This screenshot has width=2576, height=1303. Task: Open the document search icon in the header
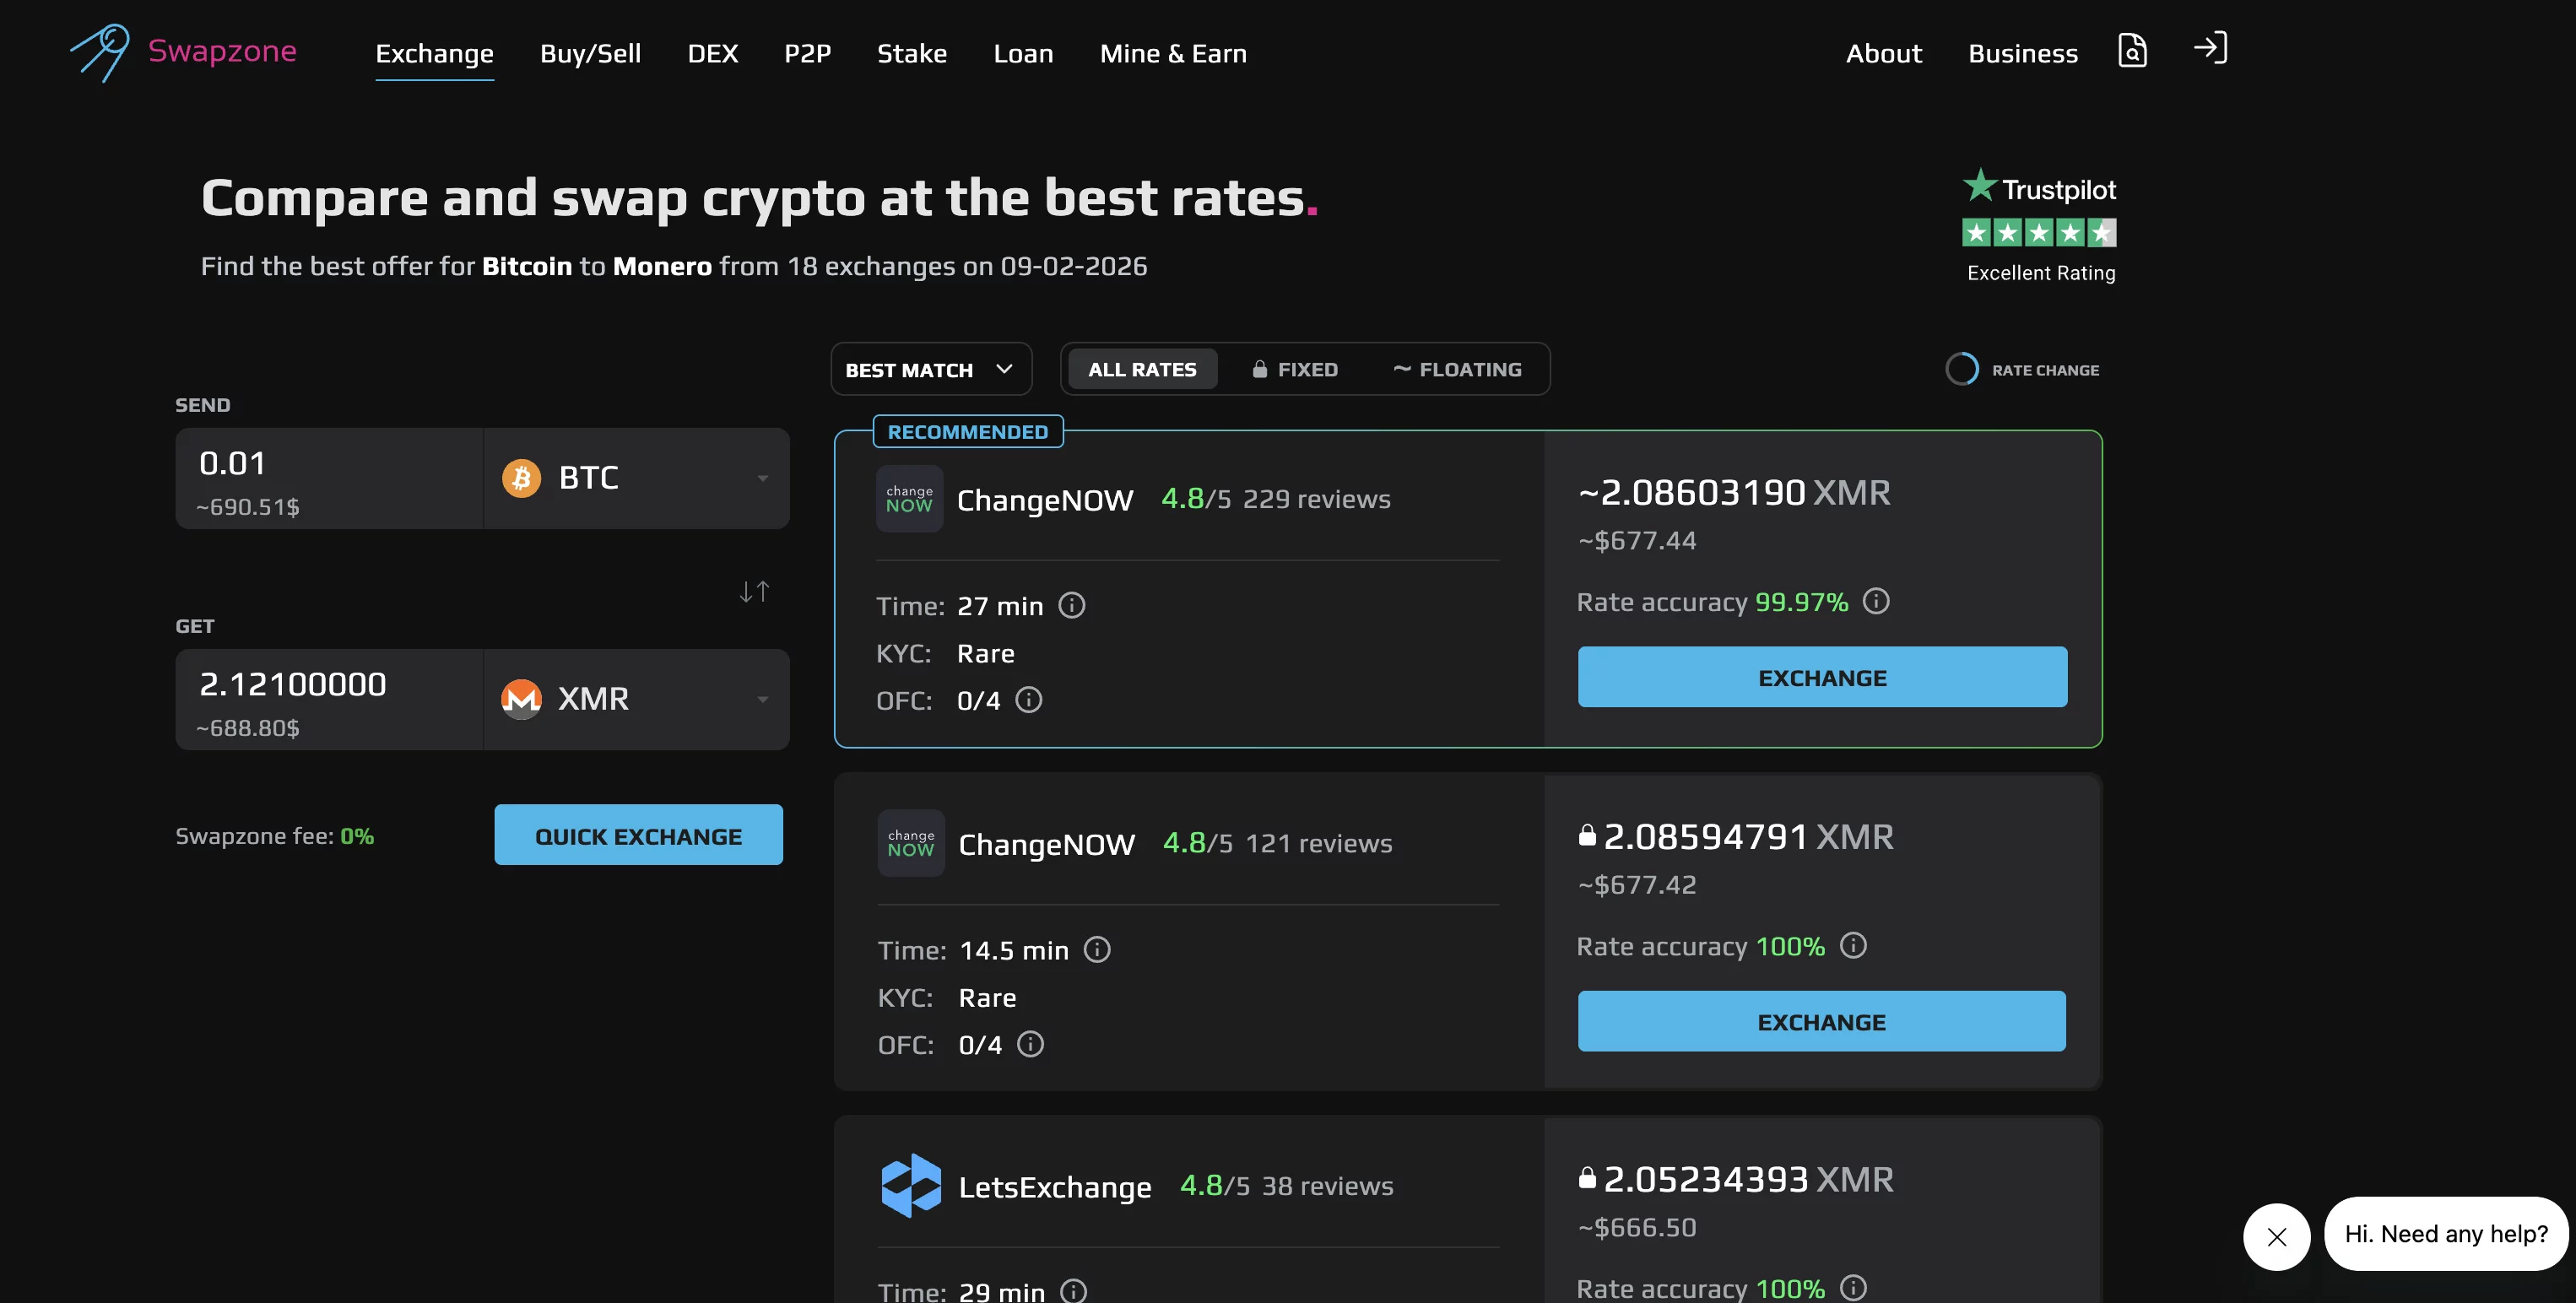click(x=2132, y=50)
